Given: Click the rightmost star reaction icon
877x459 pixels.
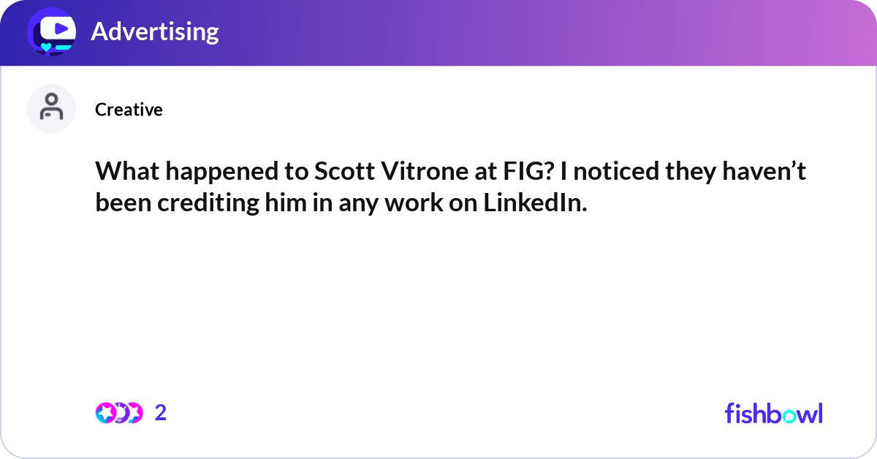Looking at the screenshot, I should 136,413.
